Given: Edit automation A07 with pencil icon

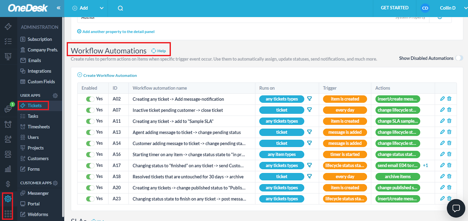Looking at the screenshot, I should [x=442, y=110].
